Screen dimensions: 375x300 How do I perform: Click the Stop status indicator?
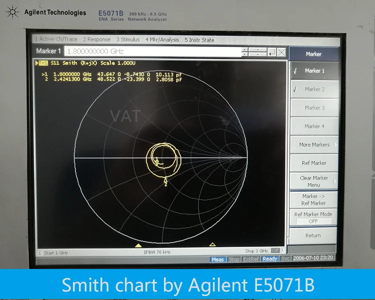click(233, 259)
